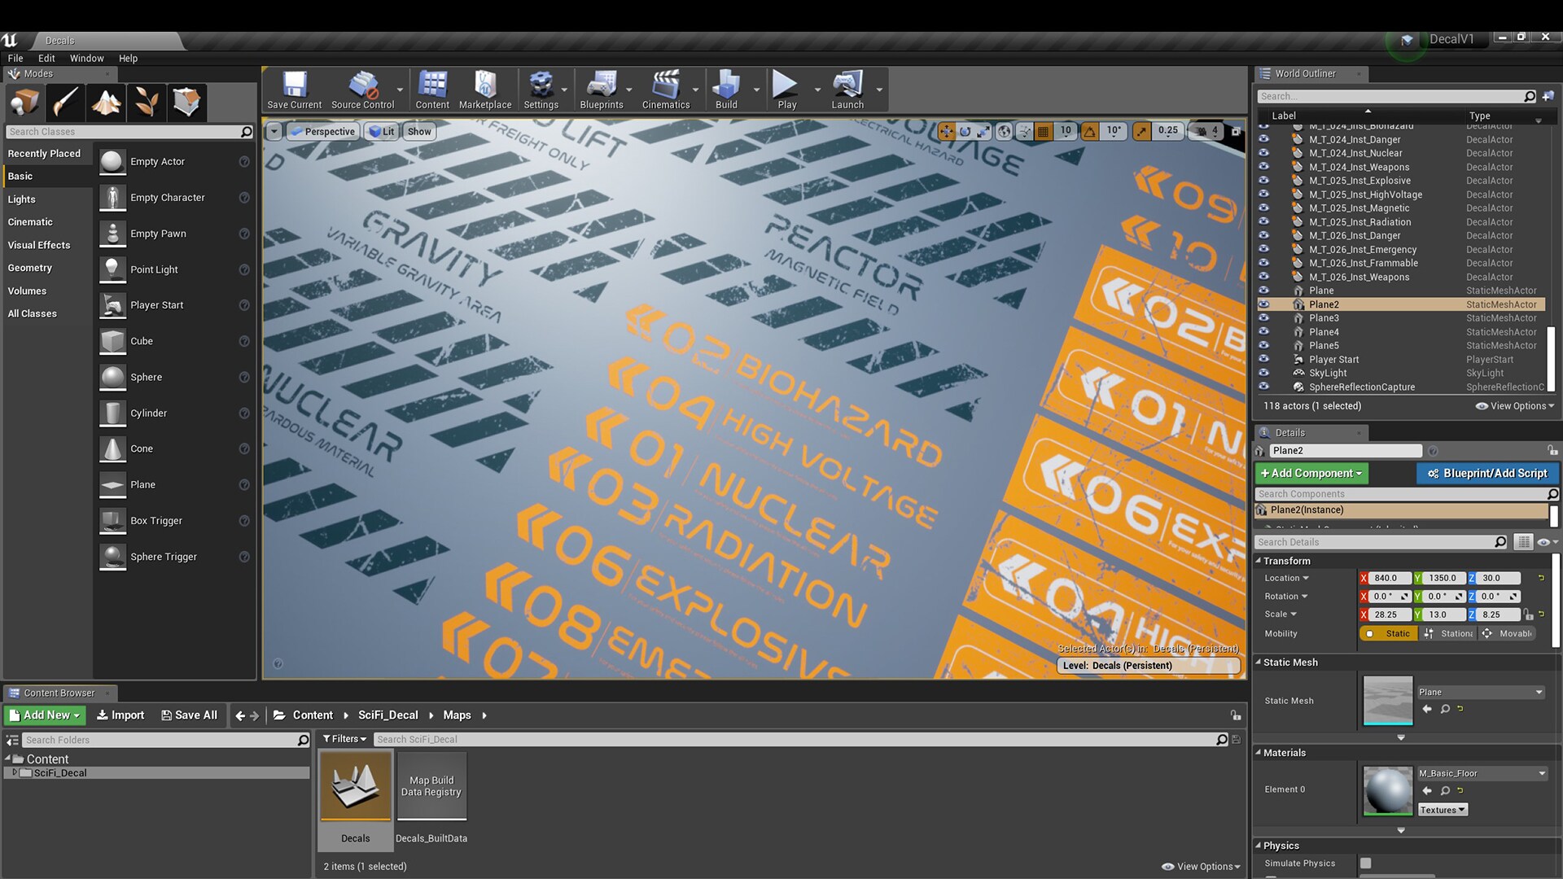Switch to Foliage mode

tap(147, 102)
